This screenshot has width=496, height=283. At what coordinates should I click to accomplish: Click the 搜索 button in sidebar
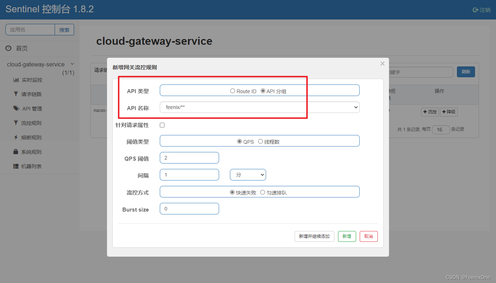[x=64, y=30]
